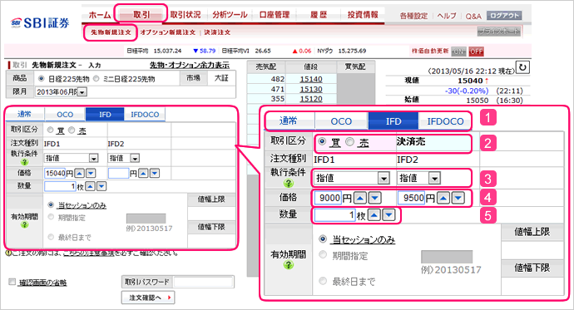Open the 分析ツール menu
The height and width of the screenshot is (310, 574).
point(230,15)
